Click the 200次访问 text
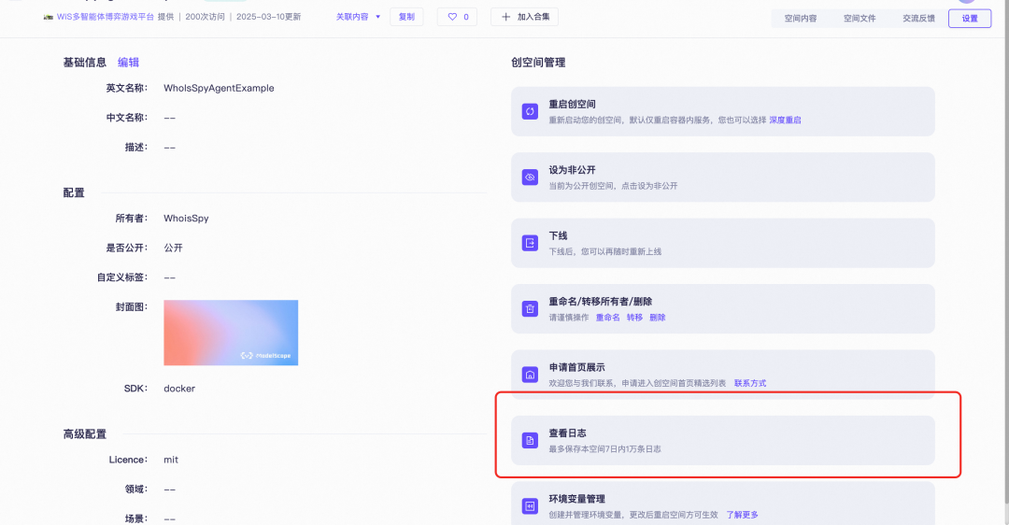Viewport: 1009px width, 525px height. 206,17
